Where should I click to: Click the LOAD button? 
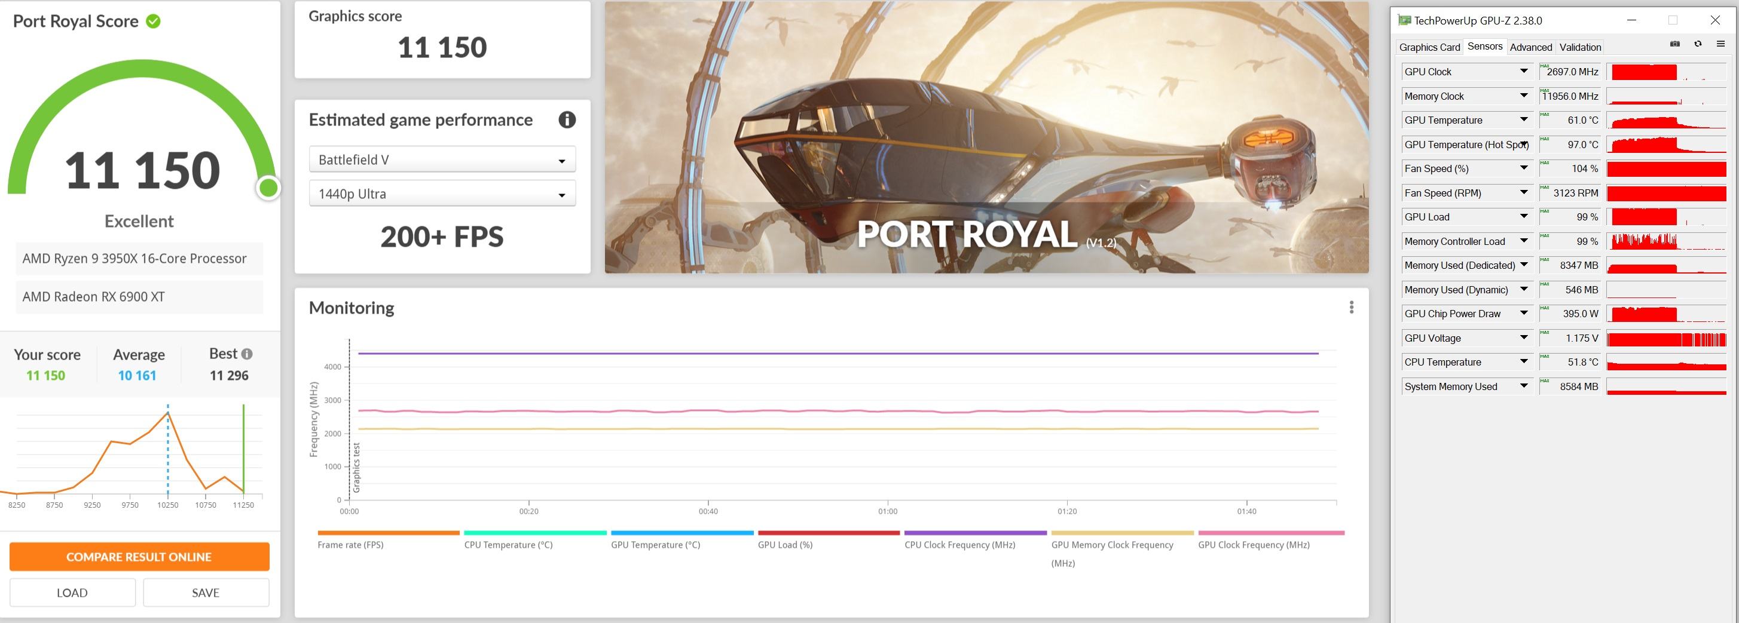pos(72,593)
